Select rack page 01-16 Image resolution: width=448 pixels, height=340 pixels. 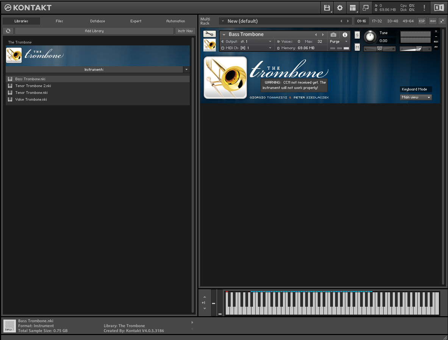tap(361, 21)
